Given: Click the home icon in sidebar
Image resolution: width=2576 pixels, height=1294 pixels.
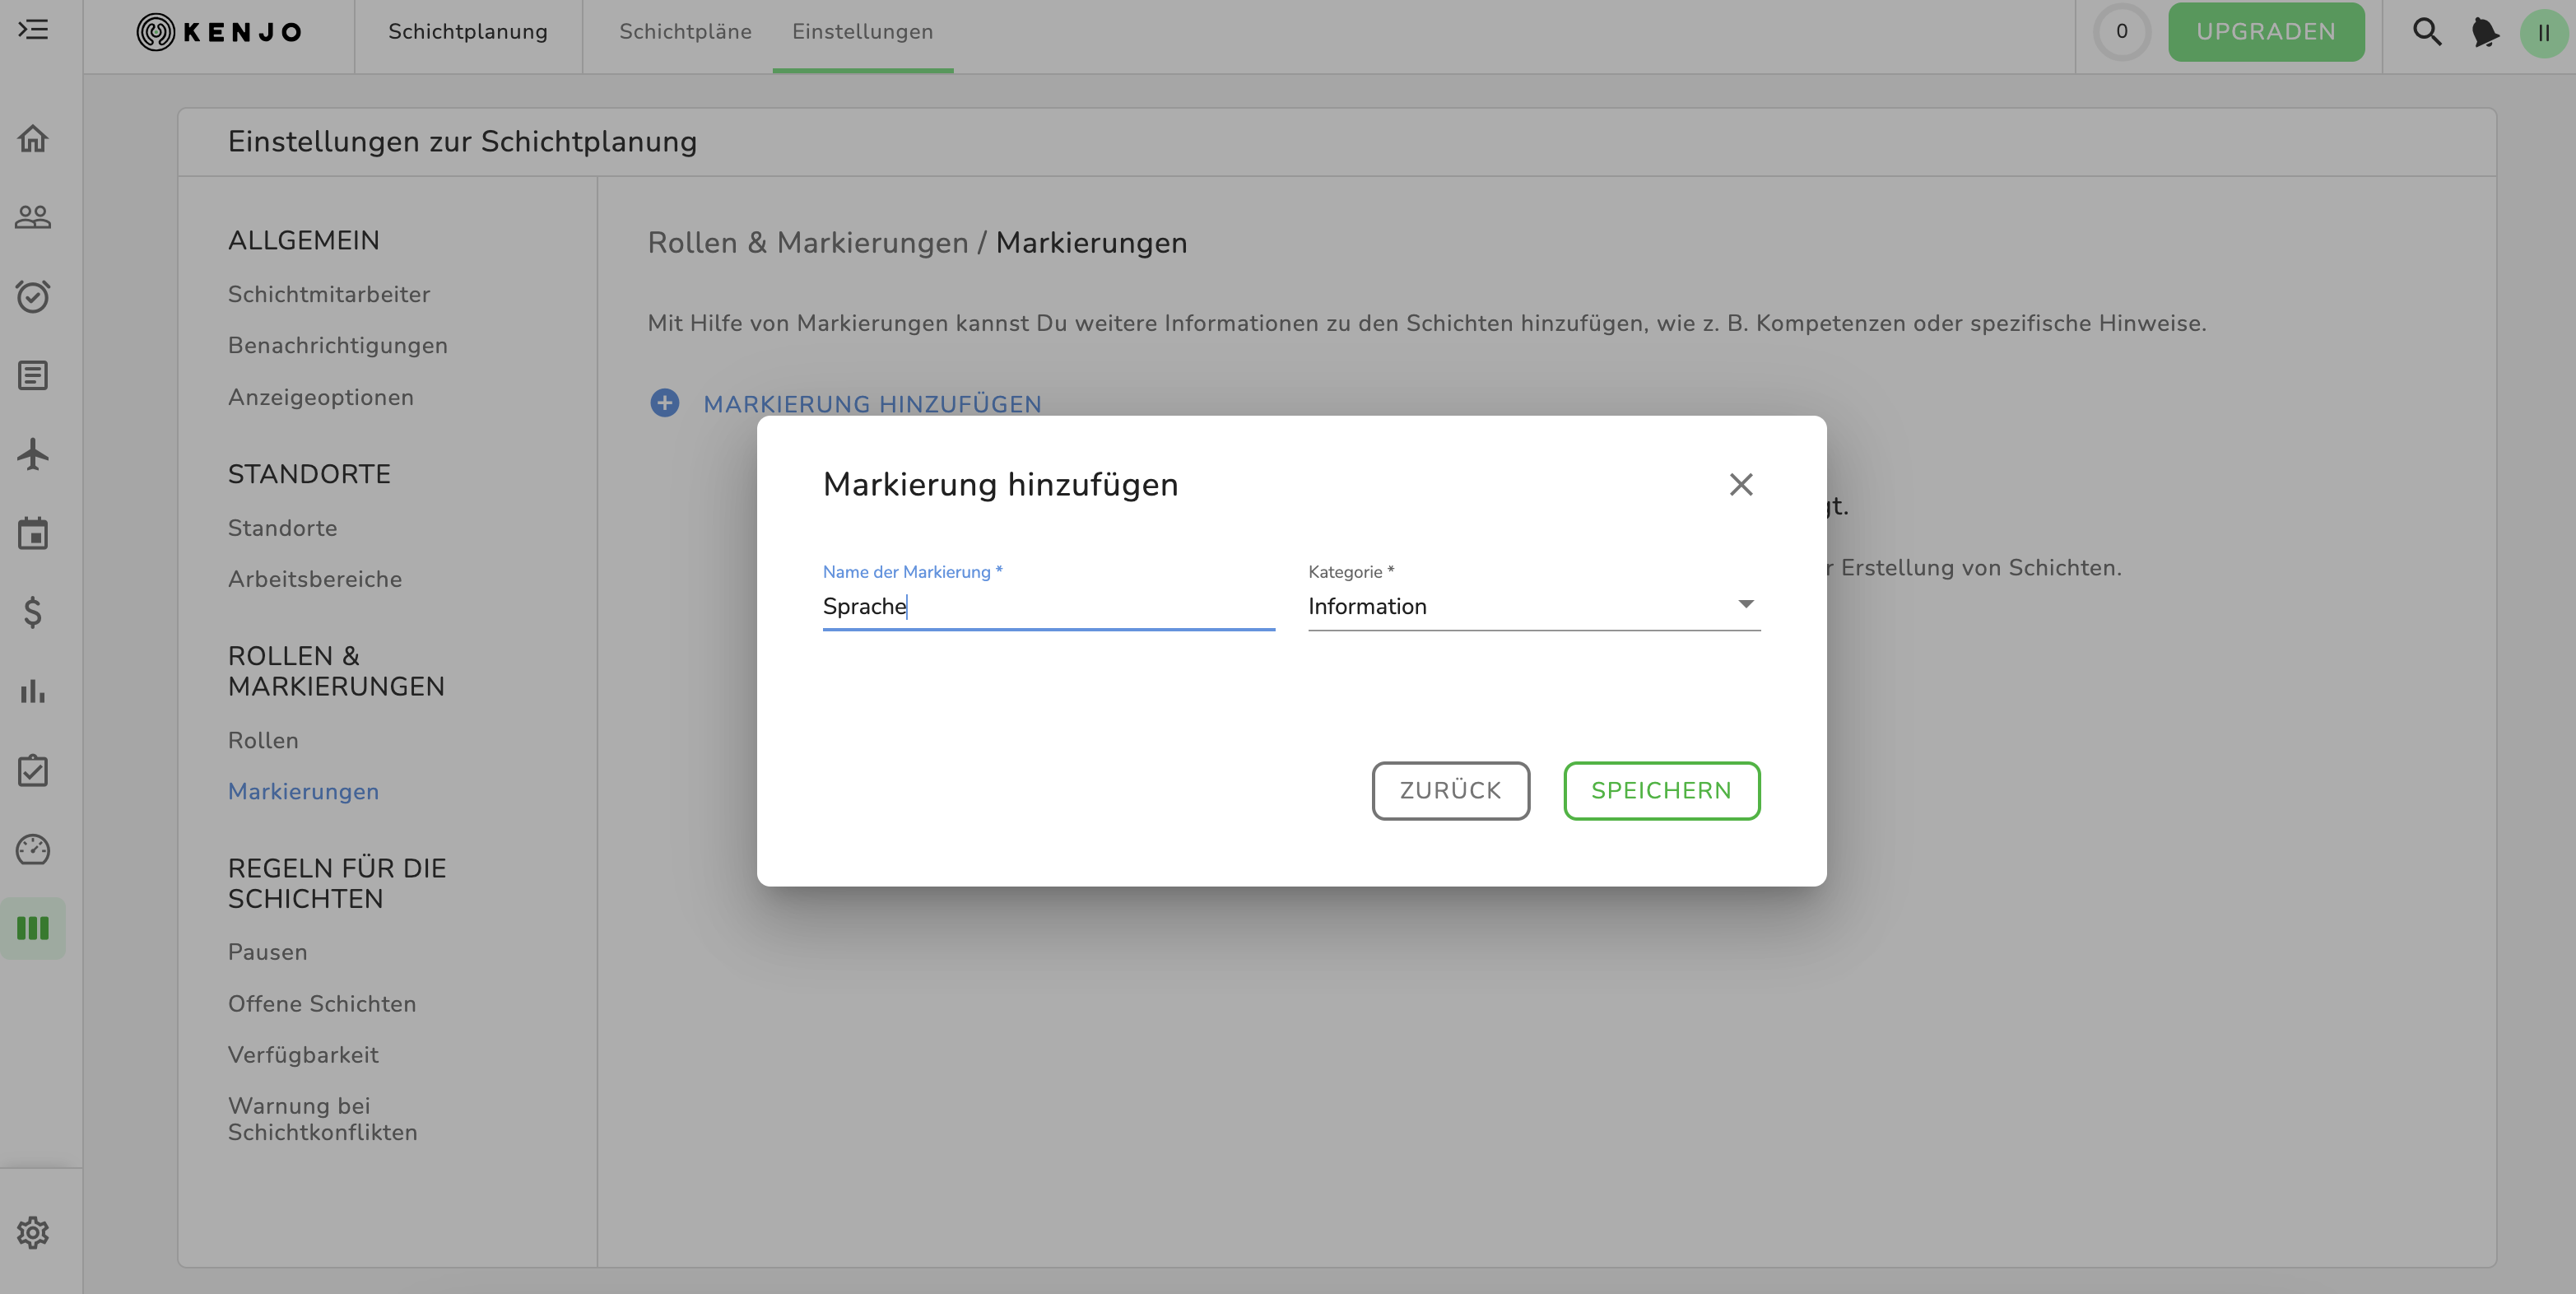Looking at the screenshot, I should (33, 138).
